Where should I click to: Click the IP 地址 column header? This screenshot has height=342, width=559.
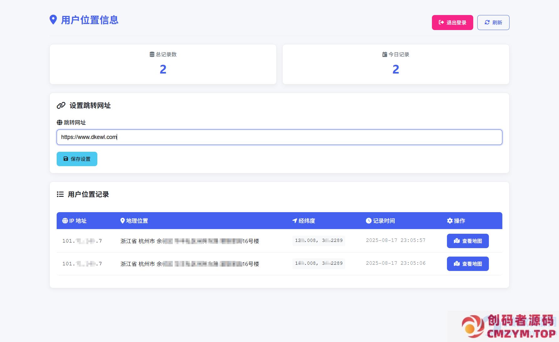74,221
